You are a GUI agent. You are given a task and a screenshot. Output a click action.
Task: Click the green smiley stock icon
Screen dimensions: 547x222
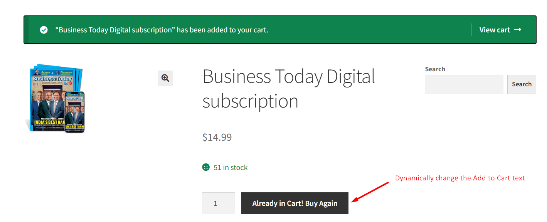click(206, 167)
